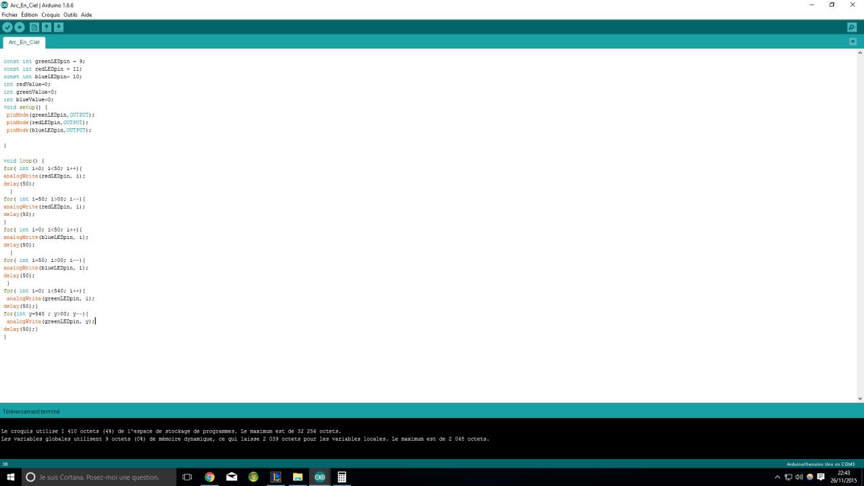Open the tab options dropdown arrow

pos(853,42)
